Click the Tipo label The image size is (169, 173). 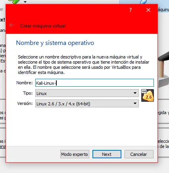tap(28, 93)
